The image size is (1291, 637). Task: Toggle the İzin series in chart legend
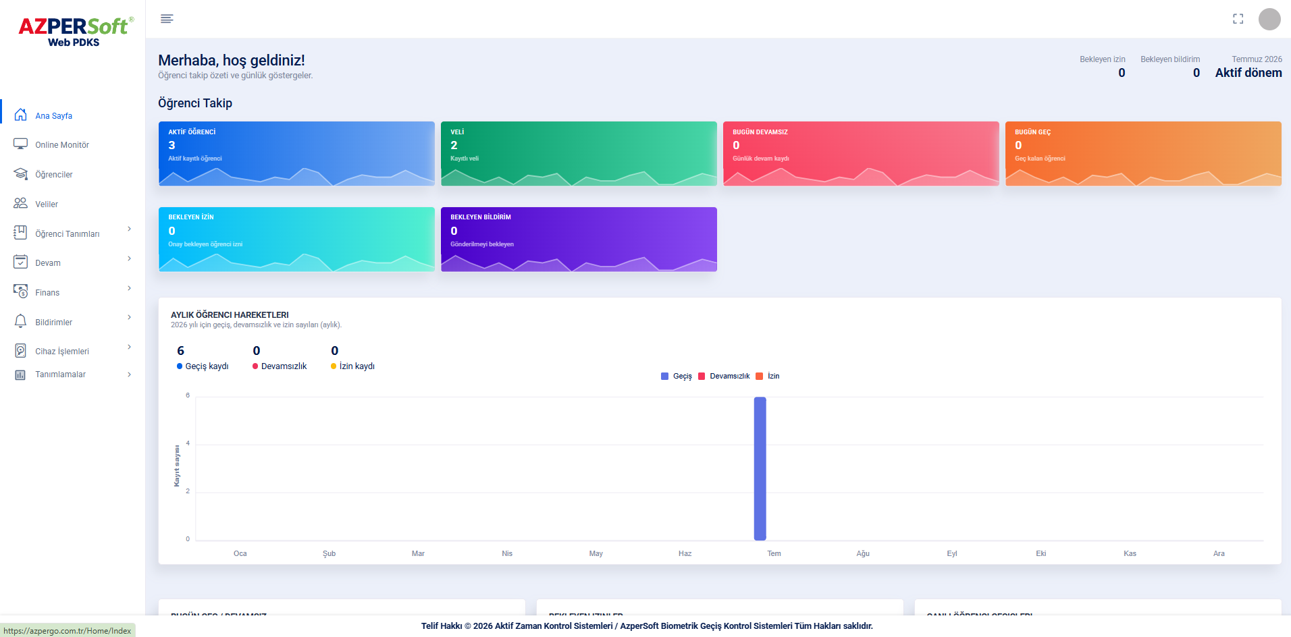click(767, 376)
